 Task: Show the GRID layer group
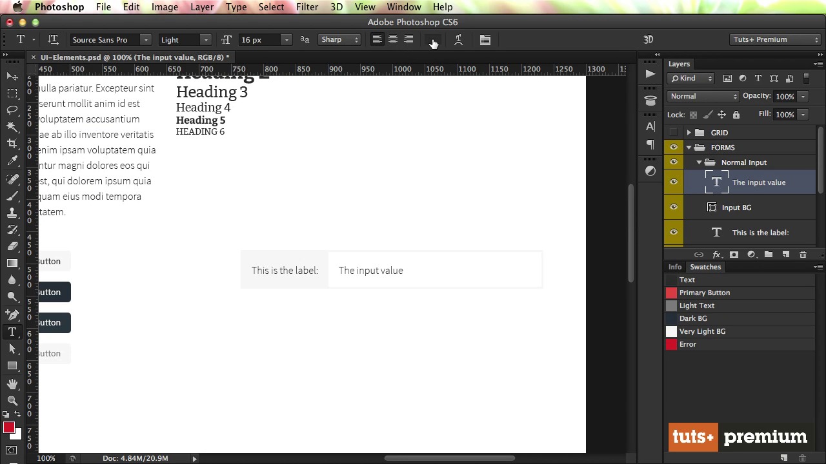pos(674,133)
